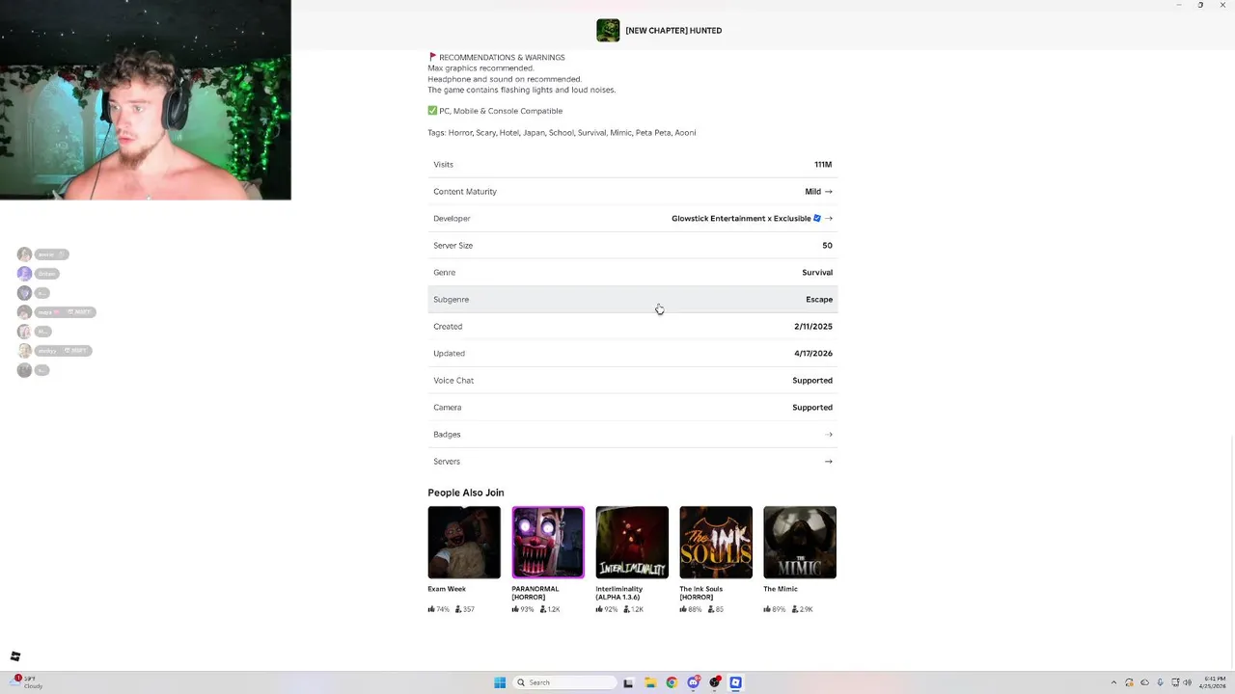The width and height of the screenshot is (1235, 694).
Task: Open the Interliminality game thumbnail
Action: tap(632, 542)
